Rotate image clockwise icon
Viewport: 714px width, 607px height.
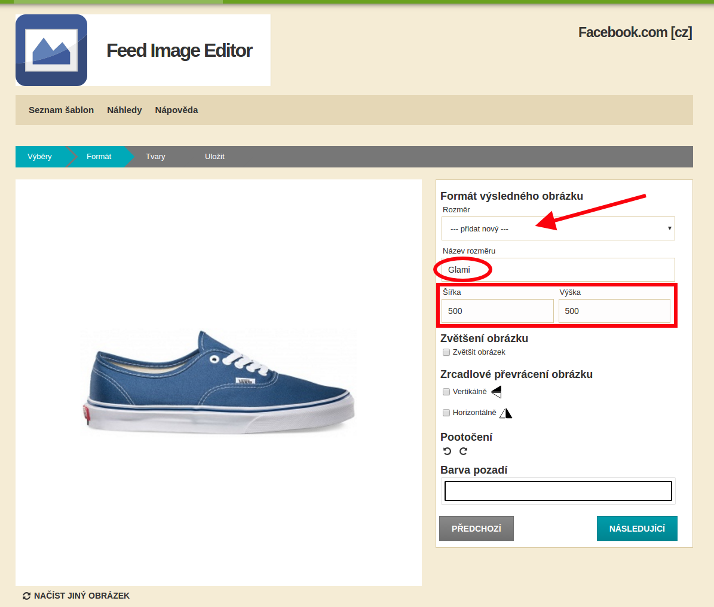pyautogui.click(x=463, y=452)
